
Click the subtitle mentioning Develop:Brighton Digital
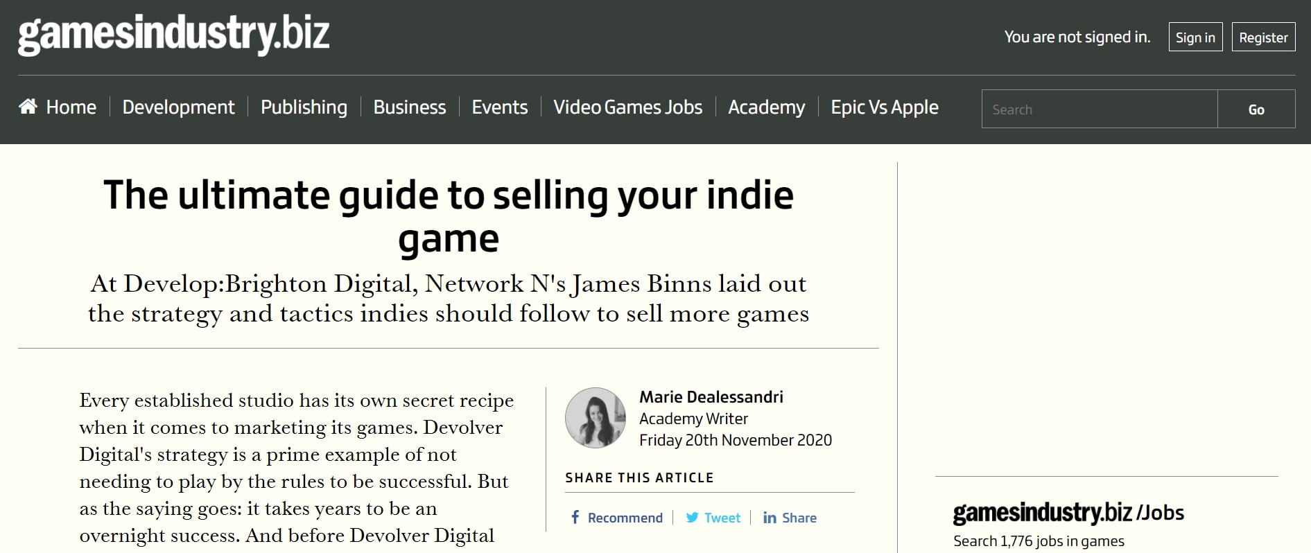coord(449,299)
